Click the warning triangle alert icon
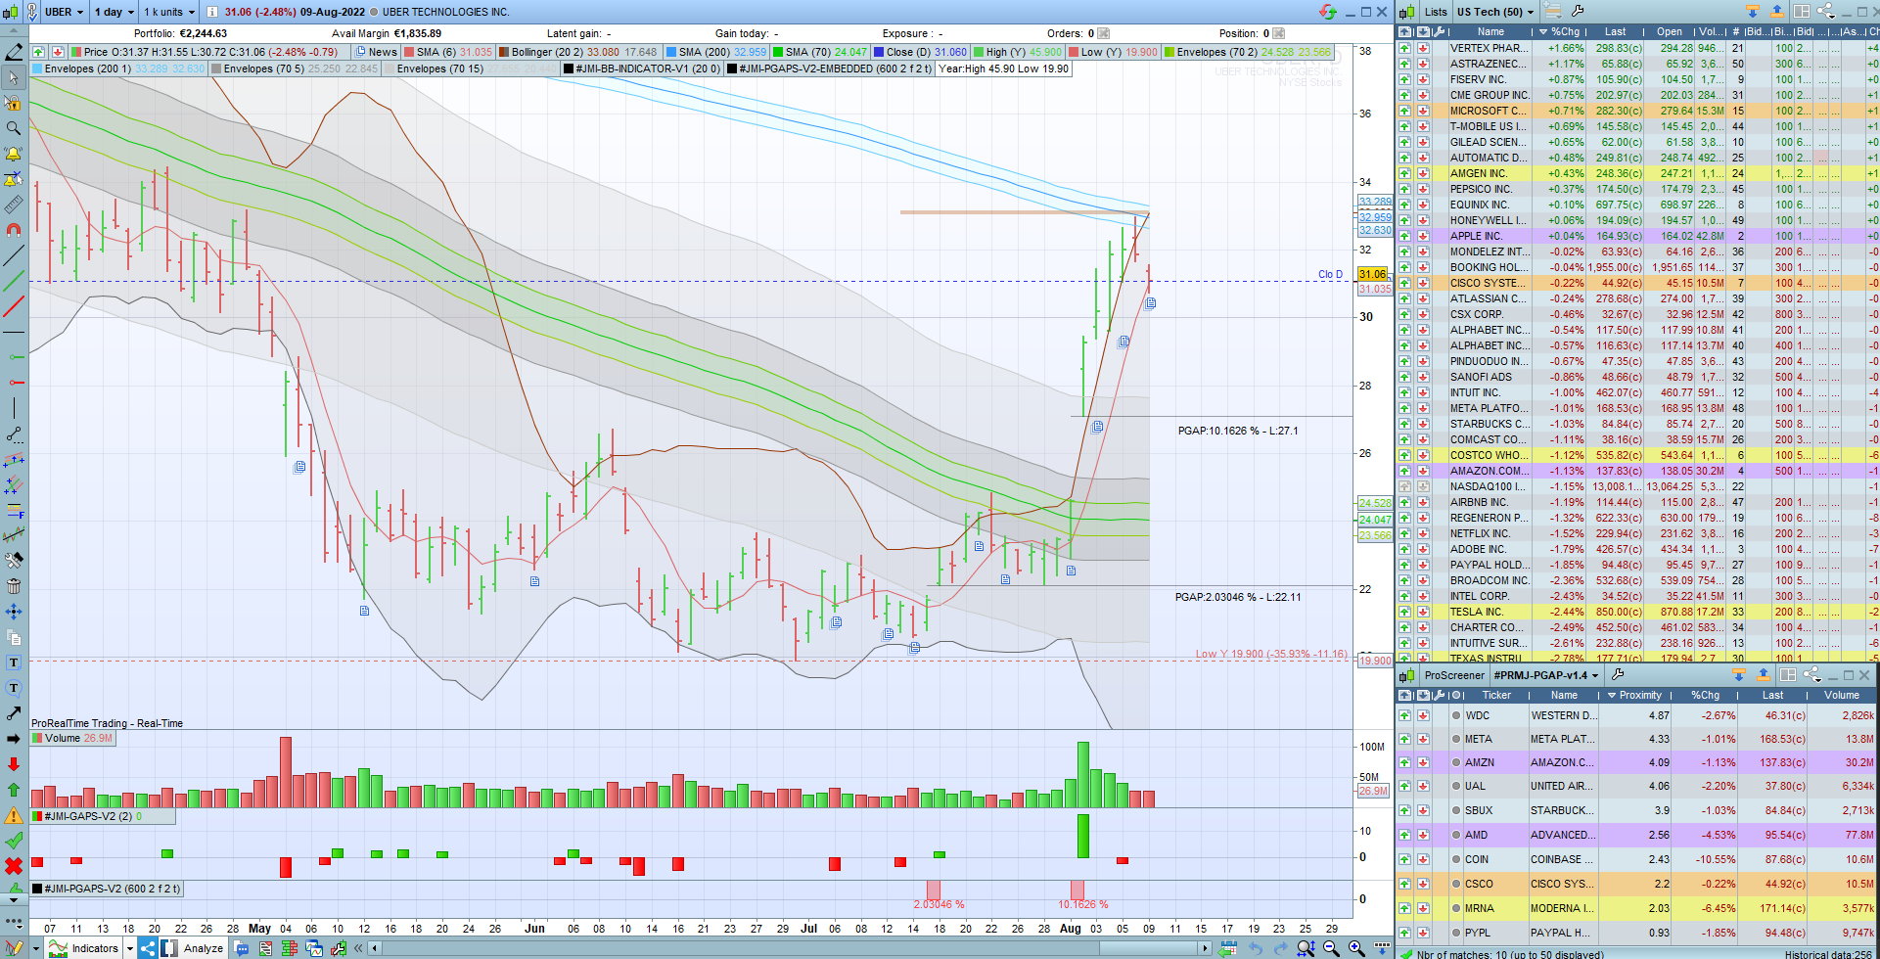 pos(14,815)
